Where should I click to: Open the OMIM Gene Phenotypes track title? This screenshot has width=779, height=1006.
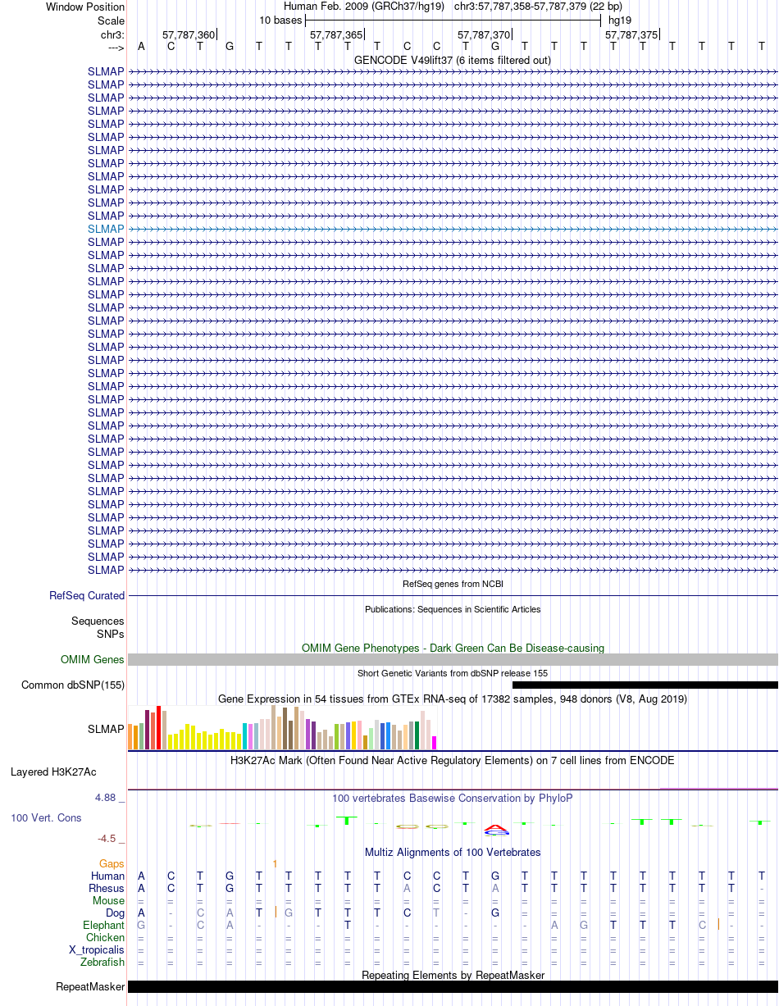(x=453, y=648)
